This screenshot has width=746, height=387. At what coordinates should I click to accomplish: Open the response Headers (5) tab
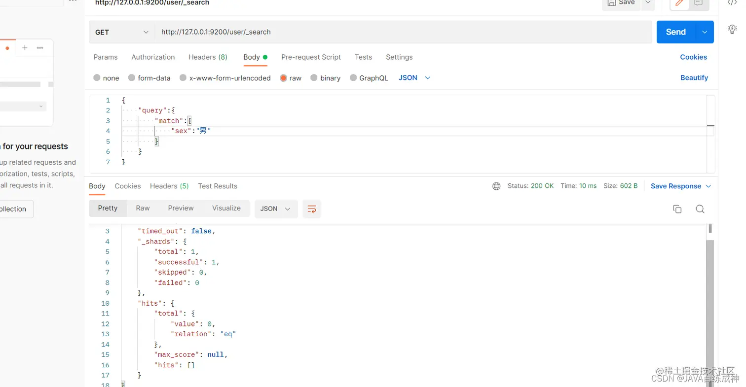tap(169, 186)
